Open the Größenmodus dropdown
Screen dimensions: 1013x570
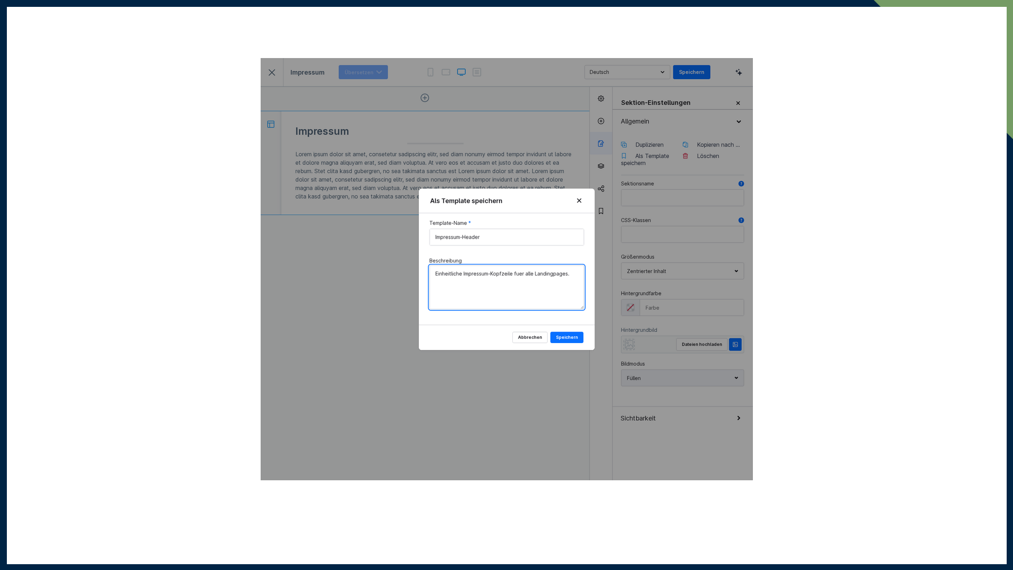[682, 271]
